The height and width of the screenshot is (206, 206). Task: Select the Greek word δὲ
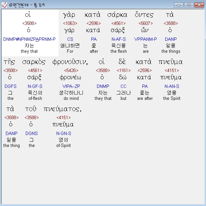click(x=122, y=62)
